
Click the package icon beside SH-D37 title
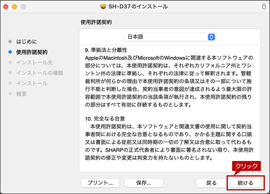pyautogui.click(x=103, y=6)
